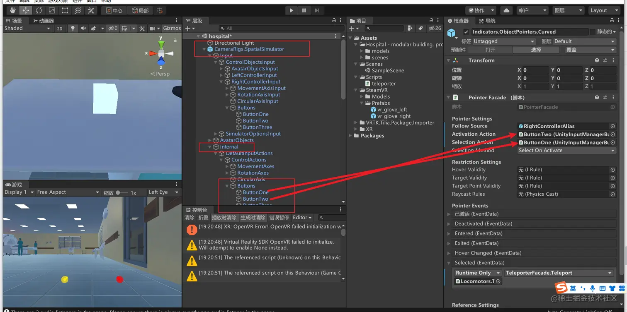Pick object for Raycast Rules field
The image size is (627, 312).
point(612,194)
